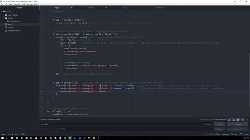
Task: Open the Help menu
Action: tap(36, 4)
